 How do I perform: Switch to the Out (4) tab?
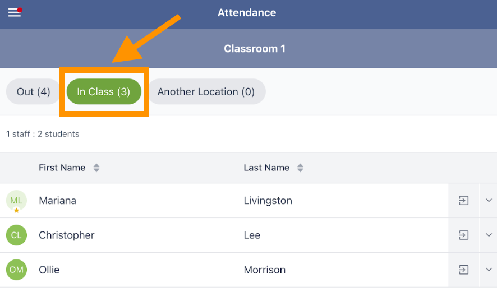pos(34,92)
